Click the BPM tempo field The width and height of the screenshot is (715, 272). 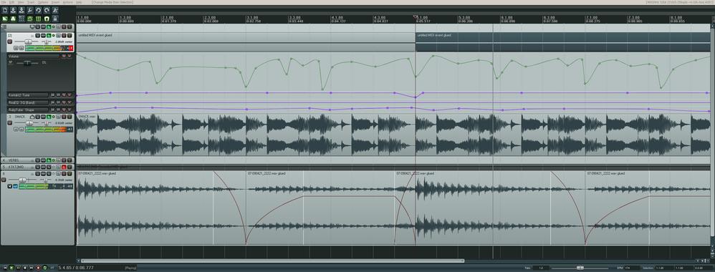632,268
